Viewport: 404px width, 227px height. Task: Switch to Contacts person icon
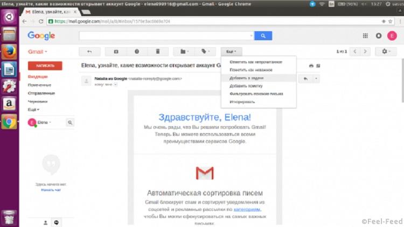[45, 222]
